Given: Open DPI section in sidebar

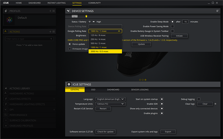Looking at the screenshot, I should coord(29,110).
